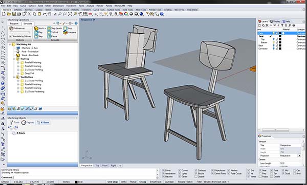Image resolution: width=307 pixels, height=185 pixels.
Task: Click the Stop simulation button
Action: 68,28
